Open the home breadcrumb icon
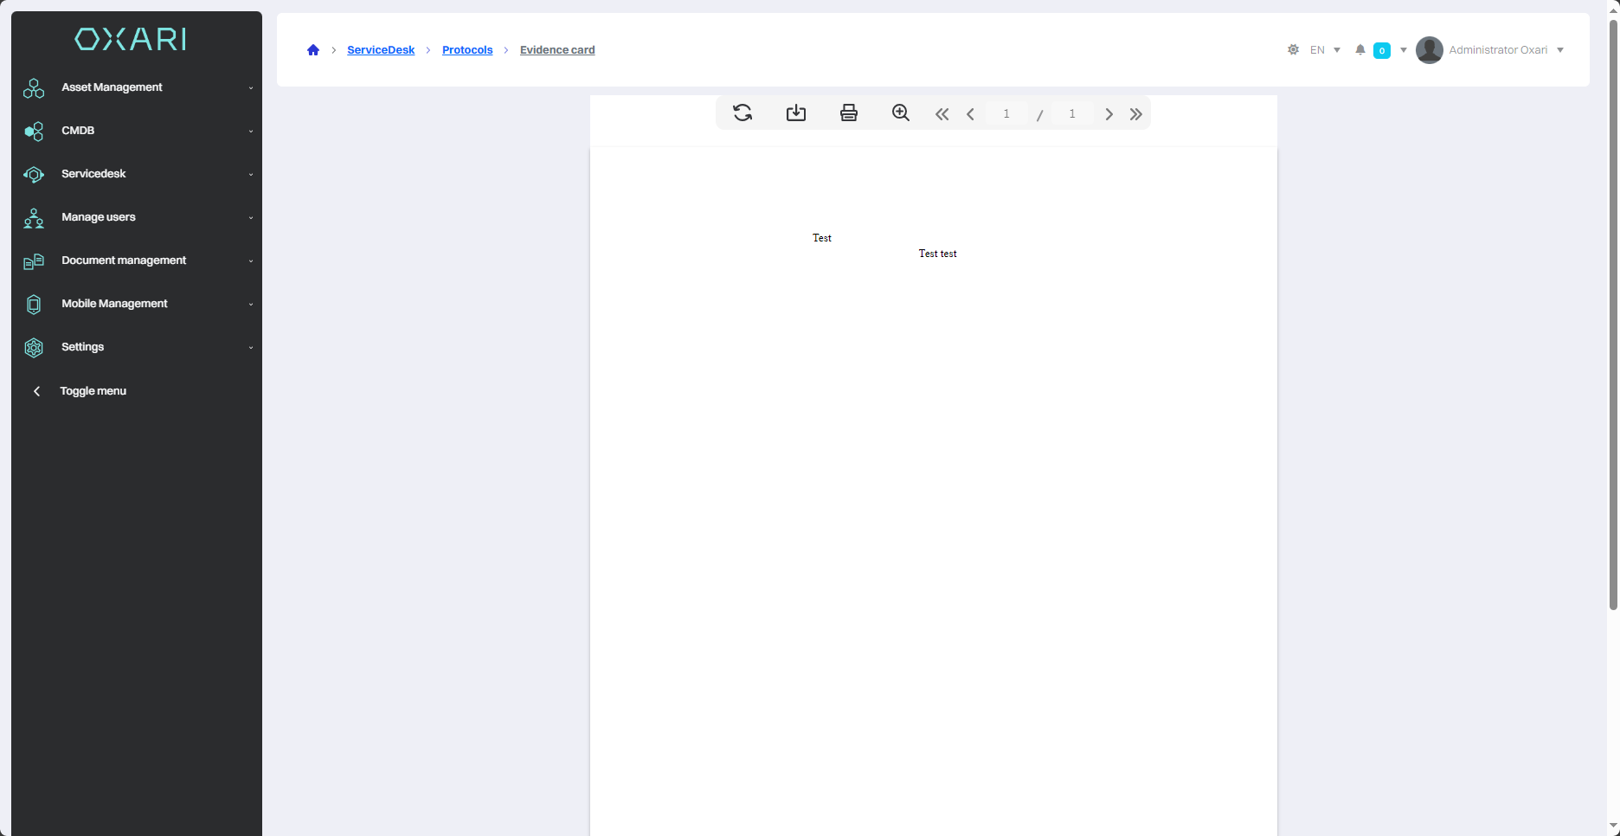1620x836 pixels. (x=313, y=50)
